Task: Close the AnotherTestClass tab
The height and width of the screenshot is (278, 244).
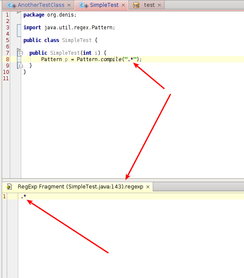Action: 69,6
